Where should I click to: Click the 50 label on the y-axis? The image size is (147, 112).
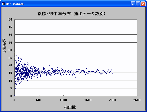tap(10, 20)
